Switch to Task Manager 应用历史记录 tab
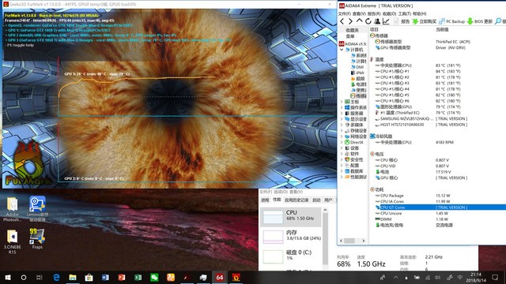The image size is (506, 284). pyautogui.click(x=296, y=200)
